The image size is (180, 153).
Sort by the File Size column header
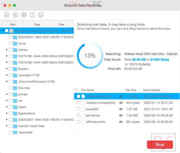[x=131, y=90]
